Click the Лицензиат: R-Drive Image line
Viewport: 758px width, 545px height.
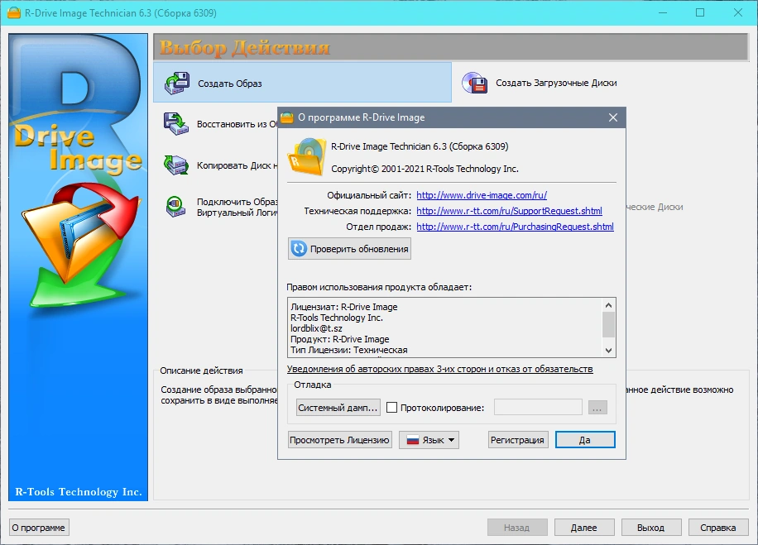pos(343,307)
